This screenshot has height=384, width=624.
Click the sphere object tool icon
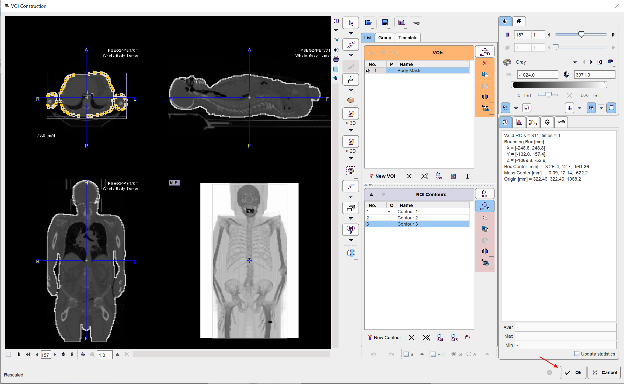[351, 100]
